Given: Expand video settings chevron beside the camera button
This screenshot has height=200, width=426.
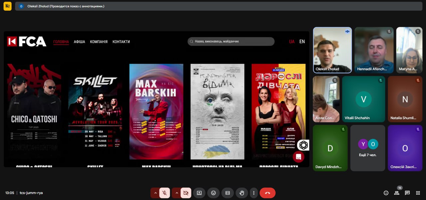Looking at the screenshot, I should 176,193.
